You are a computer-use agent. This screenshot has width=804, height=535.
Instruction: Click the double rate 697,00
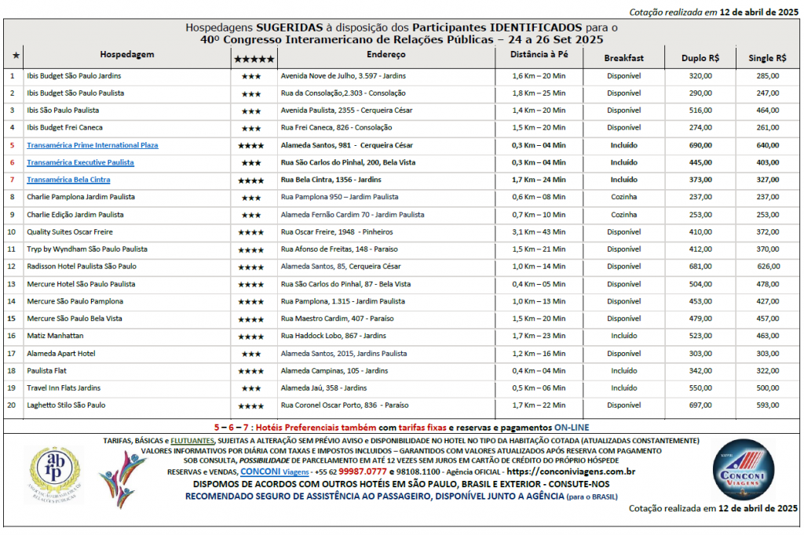(x=700, y=405)
